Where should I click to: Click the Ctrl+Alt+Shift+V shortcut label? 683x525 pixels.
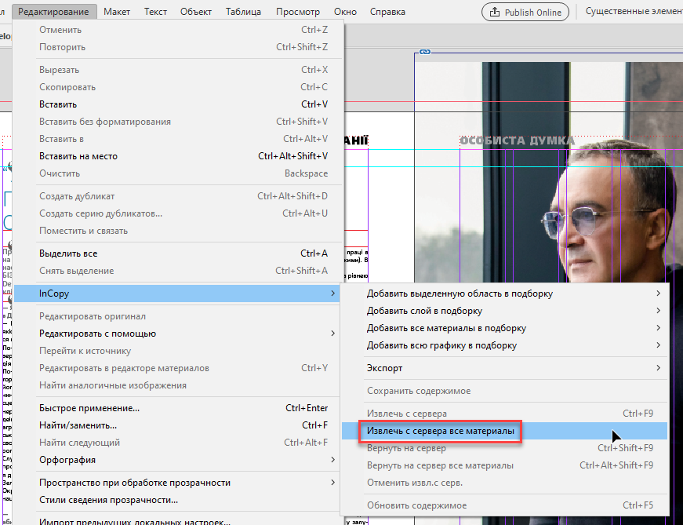tap(293, 156)
